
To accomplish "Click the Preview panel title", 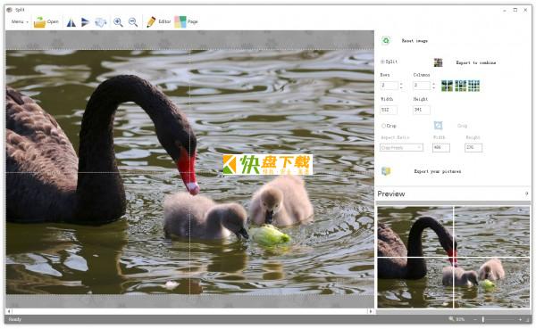I will click(x=391, y=193).
